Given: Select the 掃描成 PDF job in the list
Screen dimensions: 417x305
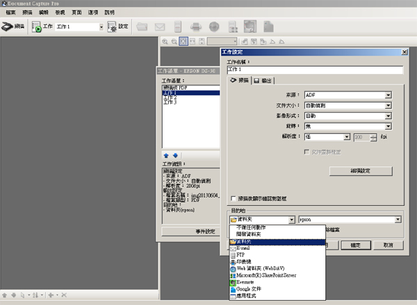Looking at the screenshot, I should pyautogui.click(x=191, y=88).
